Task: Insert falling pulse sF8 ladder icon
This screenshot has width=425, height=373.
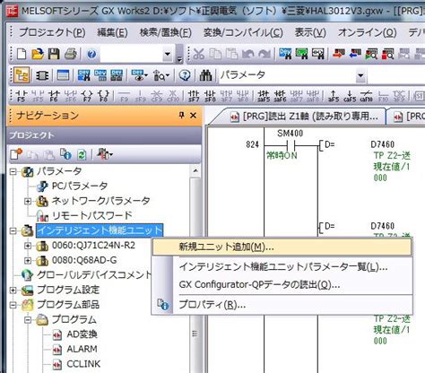Action: click(x=210, y=96)
